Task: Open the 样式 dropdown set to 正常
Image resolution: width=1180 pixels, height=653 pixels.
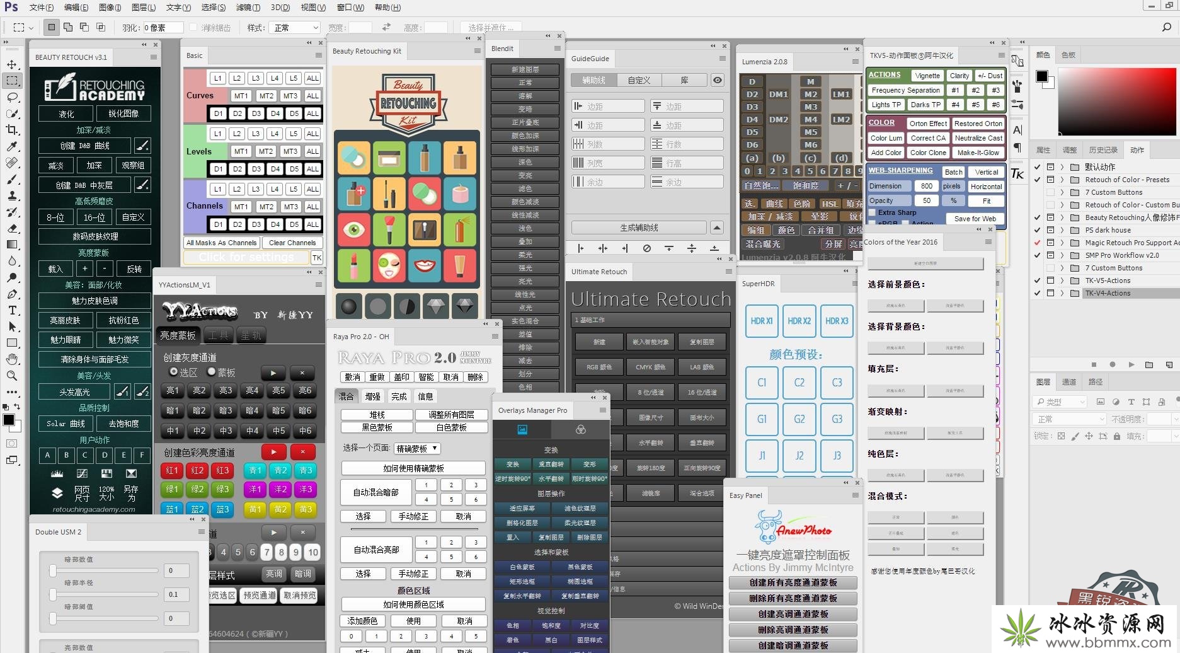Action: click(295, 28)
